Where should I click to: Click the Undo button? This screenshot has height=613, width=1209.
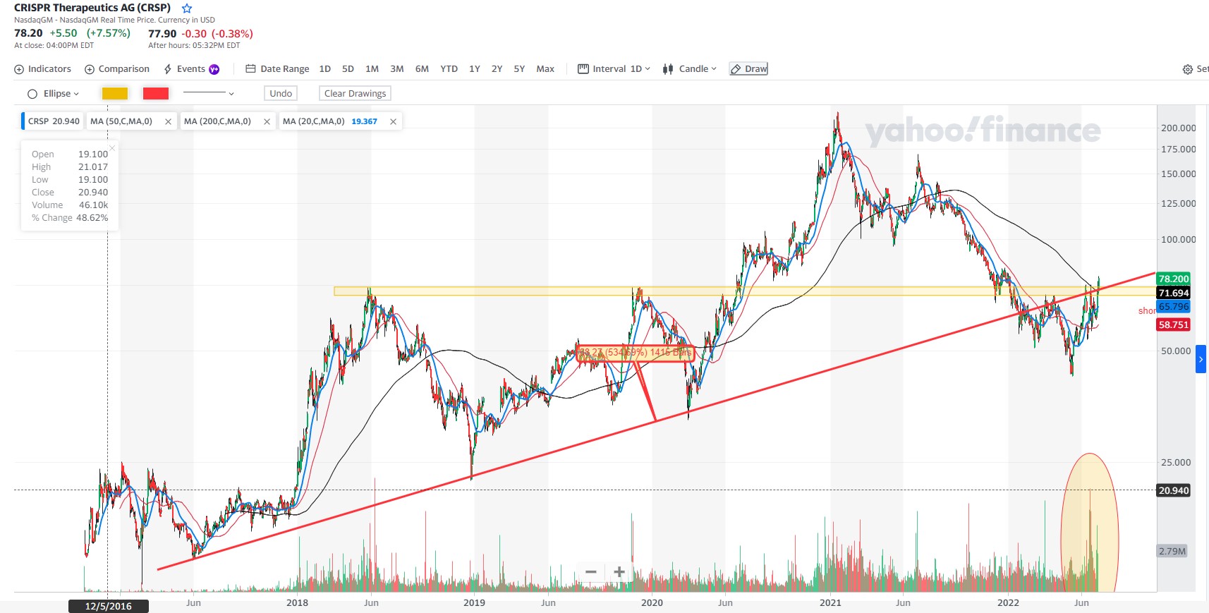coord(281,94)
